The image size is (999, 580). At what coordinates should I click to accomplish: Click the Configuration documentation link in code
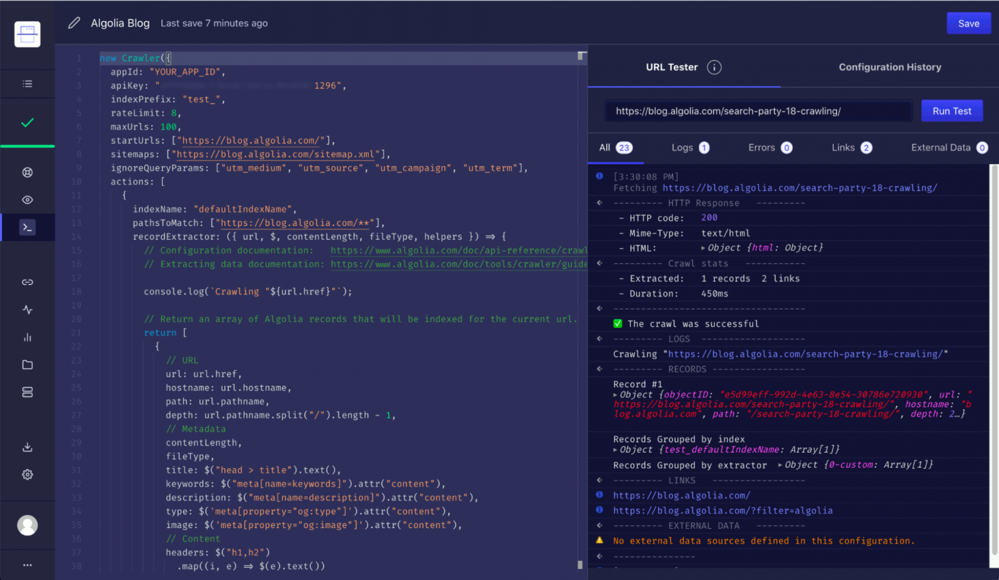tap(459, 250)
